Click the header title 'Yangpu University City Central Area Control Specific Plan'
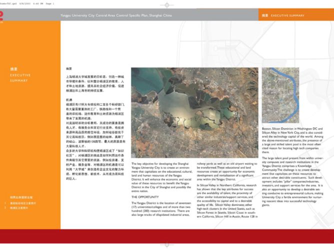The image size is (334, 250). click(x=116, y=15)
